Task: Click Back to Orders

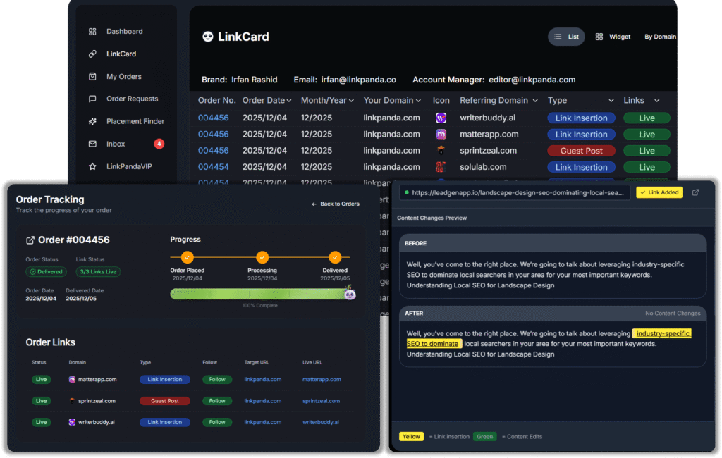Action: point(335,203)
